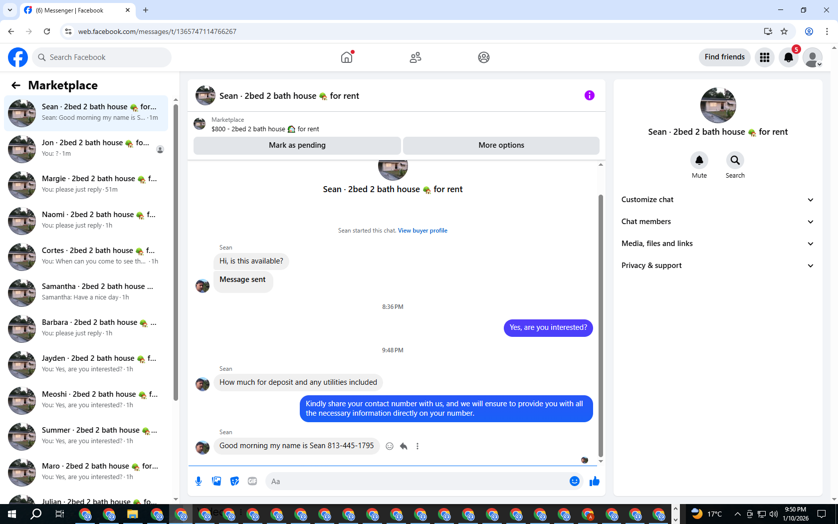Open Sean's conversation in the chat list
This screenshot has width=838, height=524.
(86, 113)
